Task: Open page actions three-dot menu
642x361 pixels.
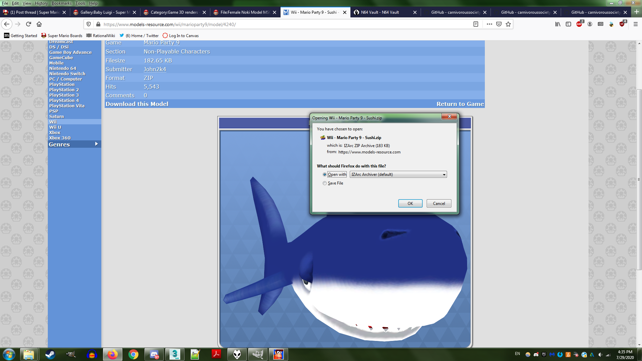Action: tap(489, 24)
